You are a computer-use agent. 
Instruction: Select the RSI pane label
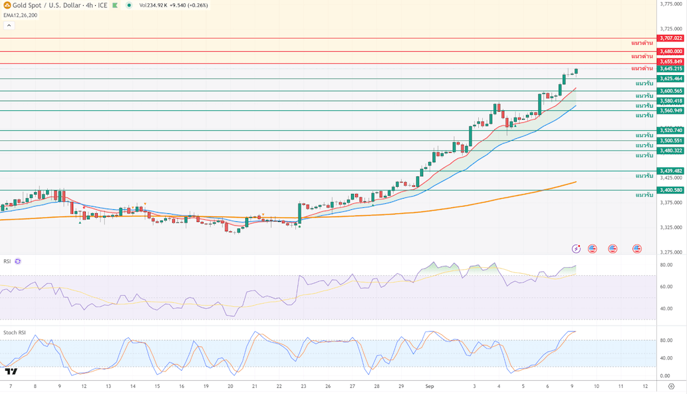click(x=7, y=261)
